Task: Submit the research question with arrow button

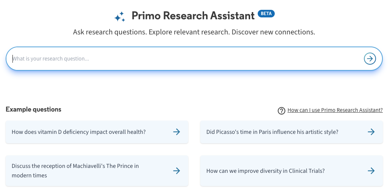Action: pos(370,59)
